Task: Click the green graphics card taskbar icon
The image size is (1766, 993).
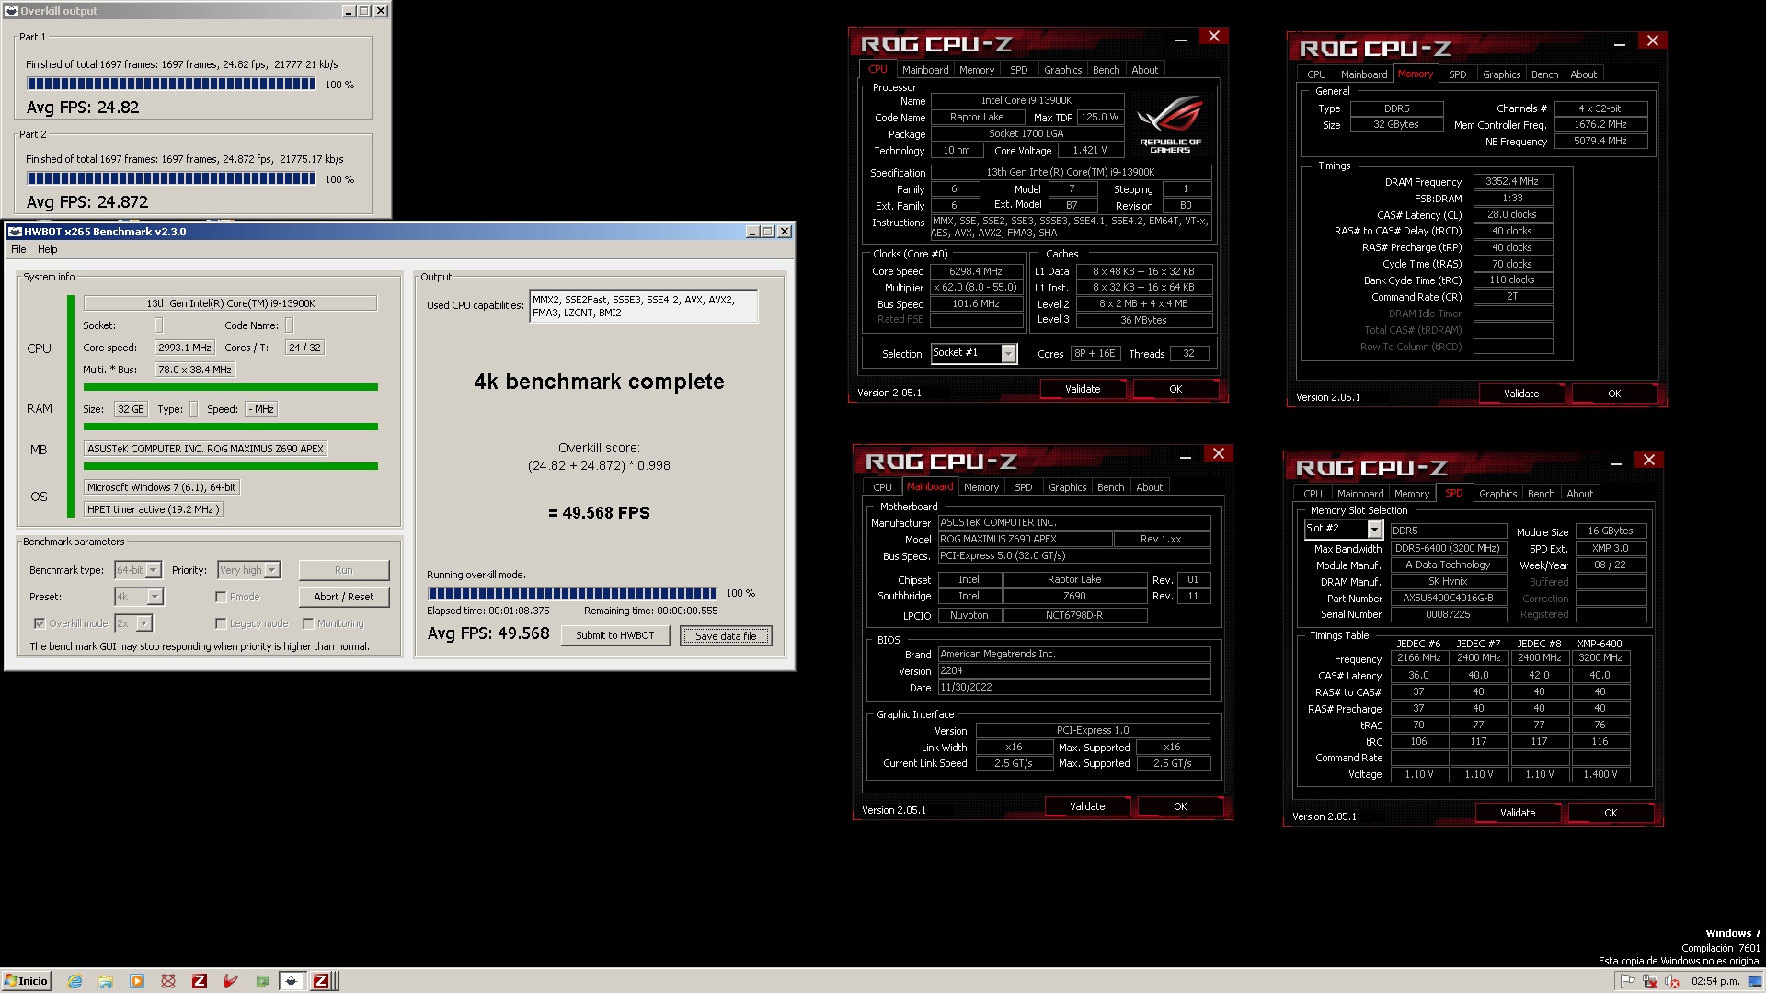Action: pos(262,981)
